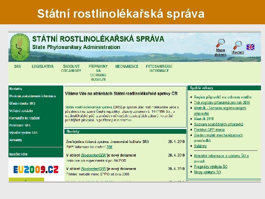The height and width of the screenshot is (199, 265).
Task: Open the Škodlivé organismy menu
Action: click(x=71, y=69)
